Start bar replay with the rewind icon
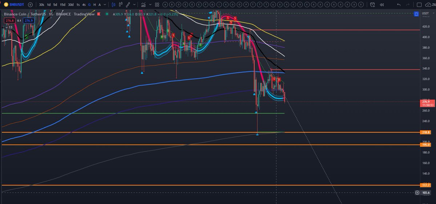Viewport: 436px width, 204px height. tap(382, 5)
